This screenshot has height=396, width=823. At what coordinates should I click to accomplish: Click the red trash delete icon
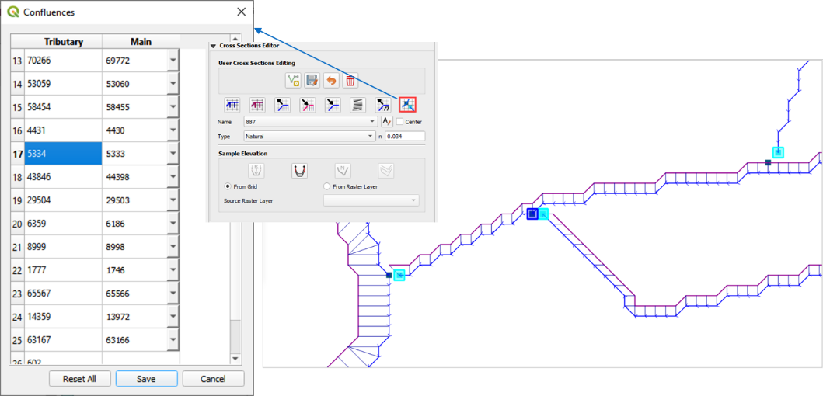(x=350, y=81)
